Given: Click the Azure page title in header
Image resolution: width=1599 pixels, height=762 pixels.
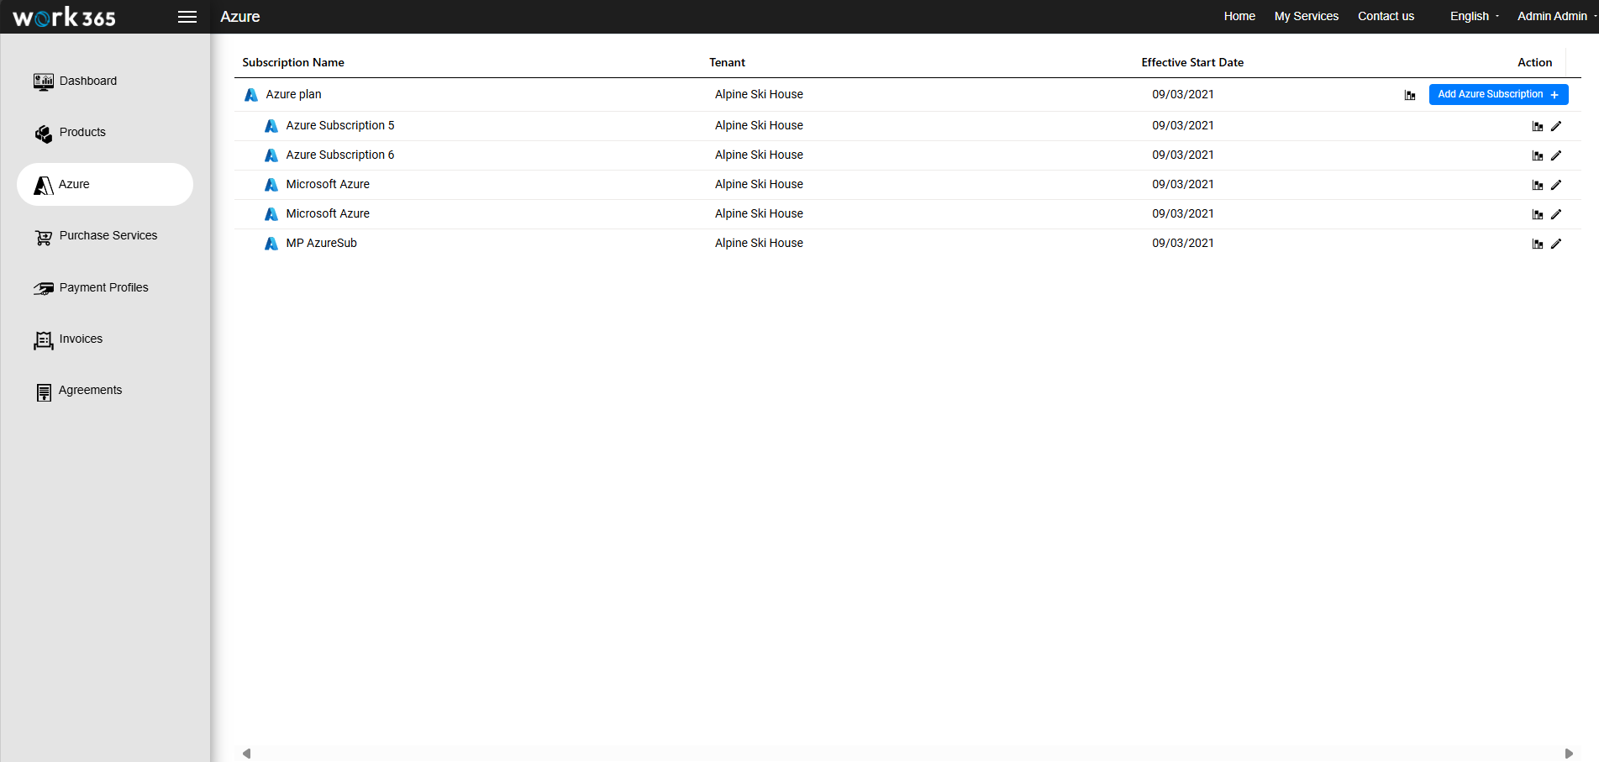Looking at the screenshot, I should [239, 17].
